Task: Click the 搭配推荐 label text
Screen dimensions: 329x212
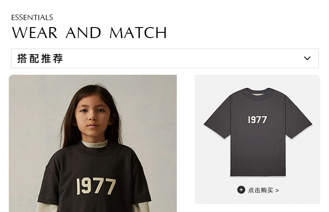Action: click(40, 59)
